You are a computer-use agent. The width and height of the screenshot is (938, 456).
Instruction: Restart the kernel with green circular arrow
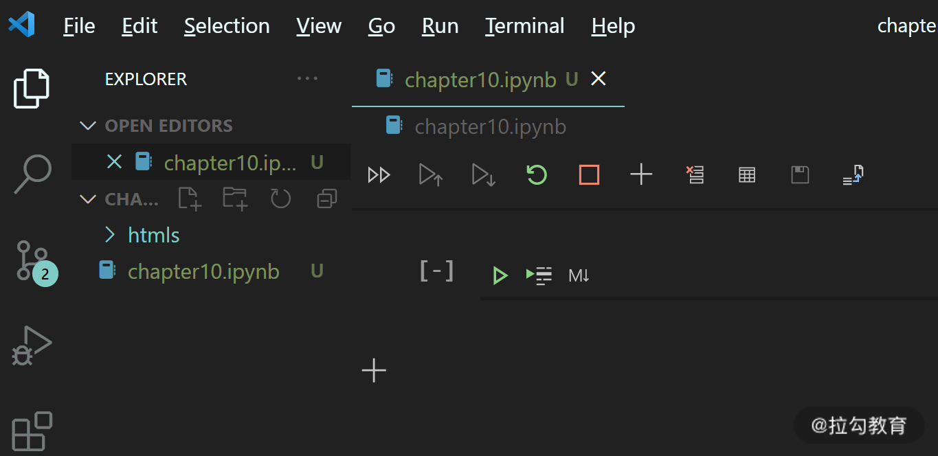coord(537,174)
